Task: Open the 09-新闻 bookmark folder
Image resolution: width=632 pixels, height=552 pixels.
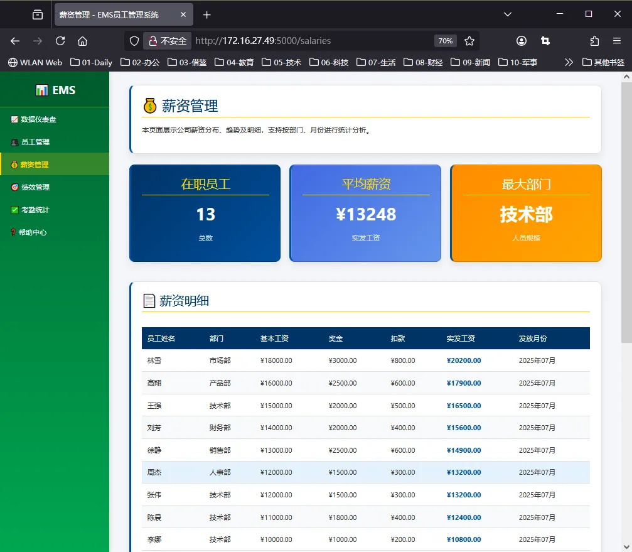Action: coord(470,62)
